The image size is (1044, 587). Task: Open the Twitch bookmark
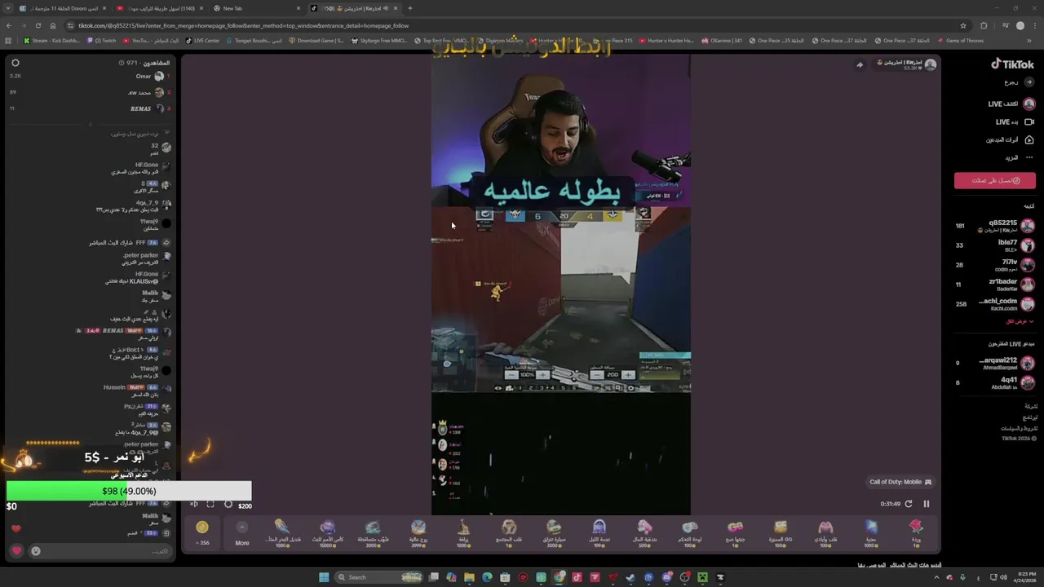tap(102, 40)
